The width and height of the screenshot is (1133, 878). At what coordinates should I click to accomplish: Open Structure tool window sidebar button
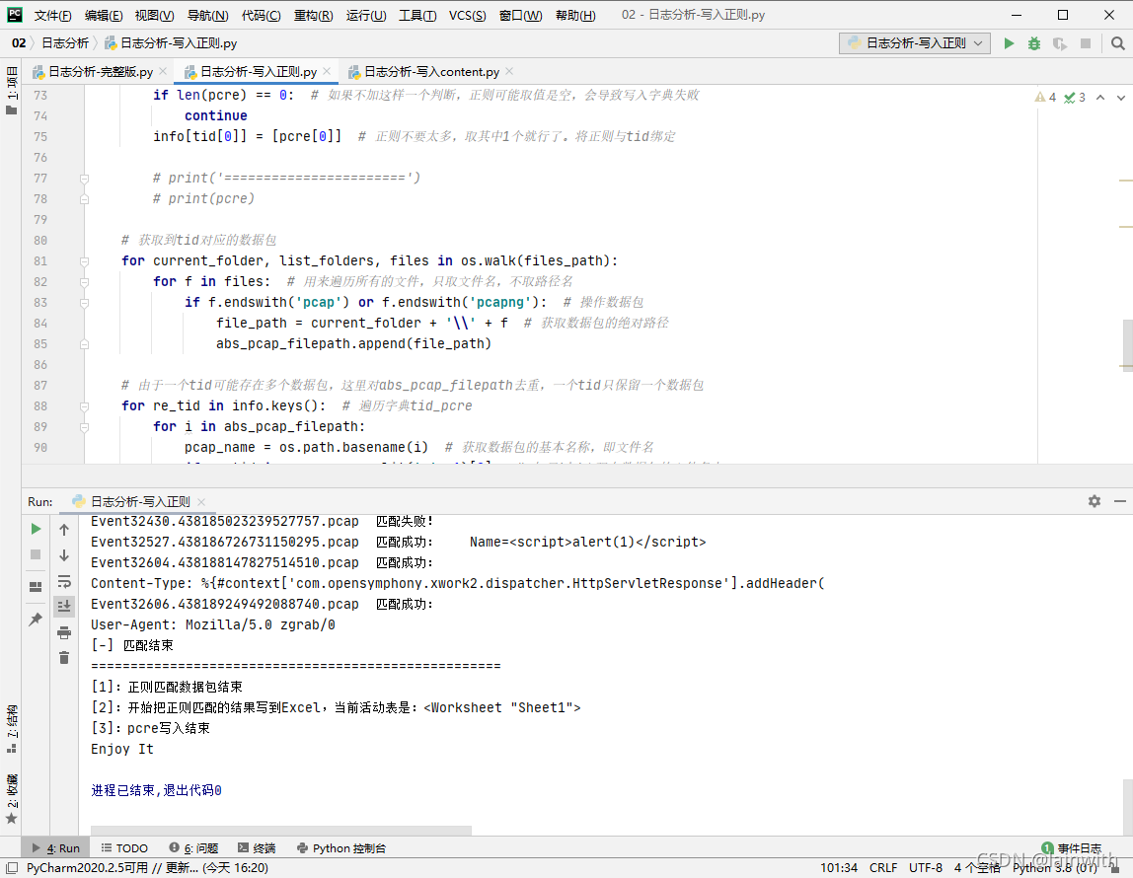point(11,728)
